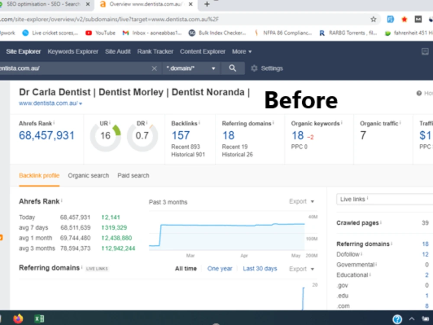Open the Live links dropdown
433x325 pixels.
[x=385, y=199]
